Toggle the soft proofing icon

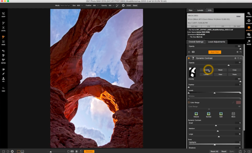click(81, 151)
